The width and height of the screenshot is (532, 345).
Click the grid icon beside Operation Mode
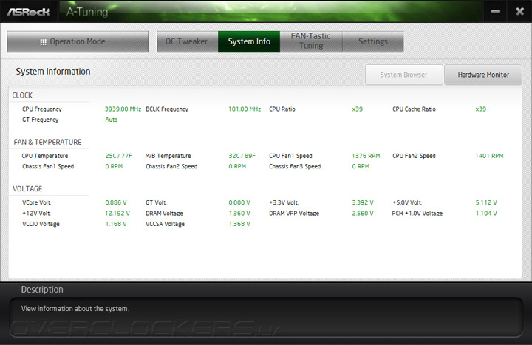tap(43, 42)
